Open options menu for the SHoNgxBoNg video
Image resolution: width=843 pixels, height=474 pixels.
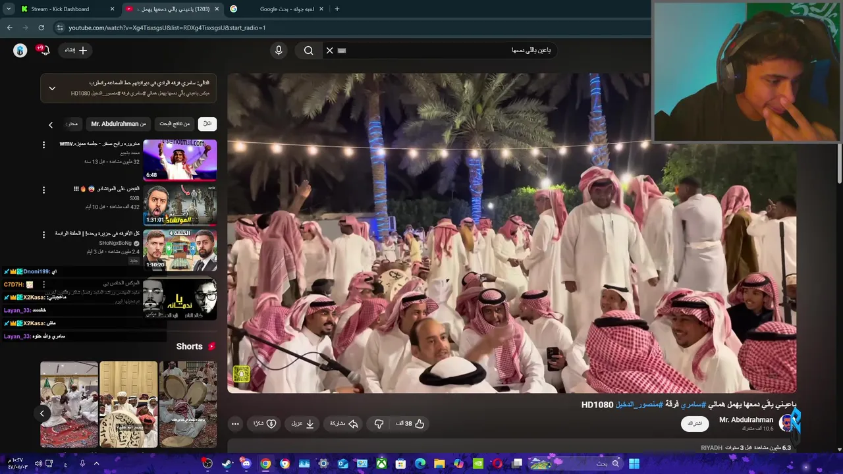44,234
